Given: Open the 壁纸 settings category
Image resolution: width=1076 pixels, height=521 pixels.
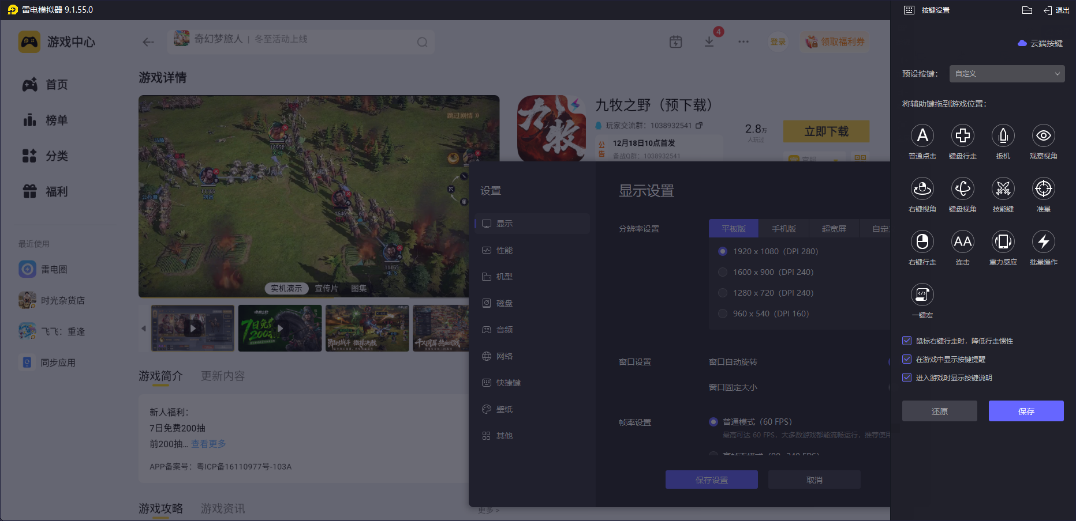Looking at the screenshot, I should click(532, 409).
